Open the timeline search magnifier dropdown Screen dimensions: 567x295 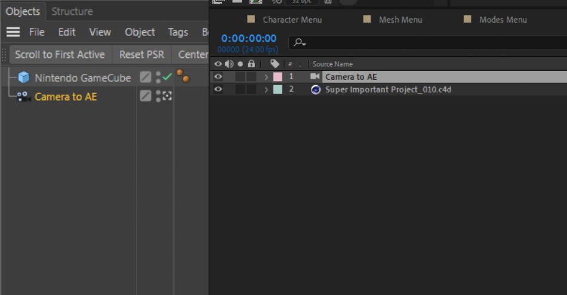[x=300, y=42]
